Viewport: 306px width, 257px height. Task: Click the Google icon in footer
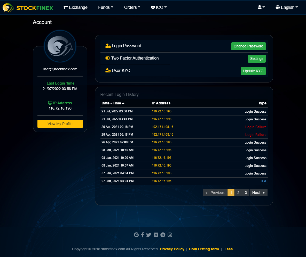[x=136, y=235]
